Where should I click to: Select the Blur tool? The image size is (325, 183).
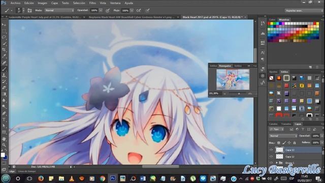(x=4, y=101)
